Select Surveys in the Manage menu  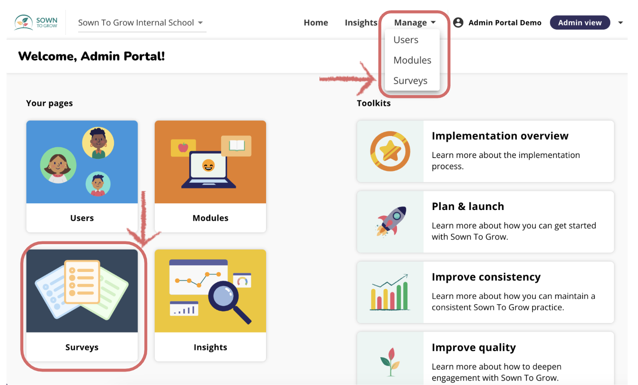click(x=411, y=81)
